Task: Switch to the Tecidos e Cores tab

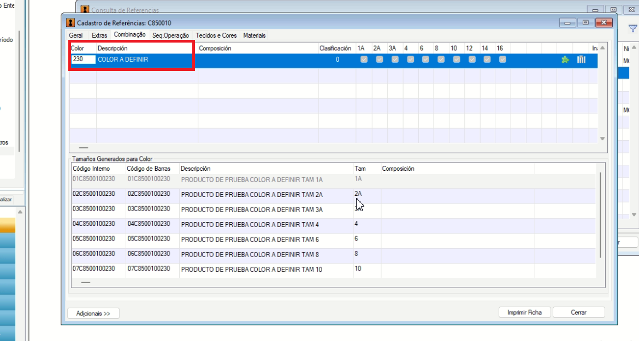Action: click(216, 35)
